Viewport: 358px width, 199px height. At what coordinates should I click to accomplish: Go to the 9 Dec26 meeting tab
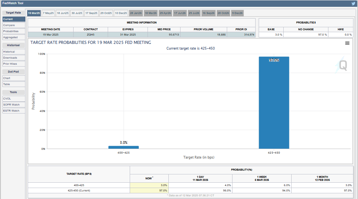[x=237, y=13]
